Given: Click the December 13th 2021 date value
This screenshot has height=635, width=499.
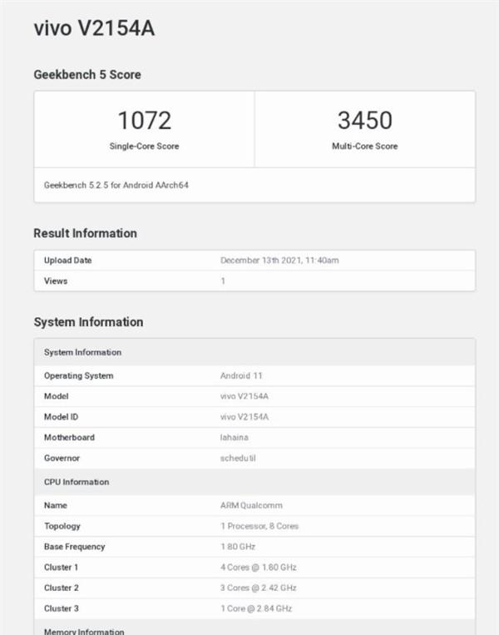Looking at the screenshot, I should tap(279, 260).
